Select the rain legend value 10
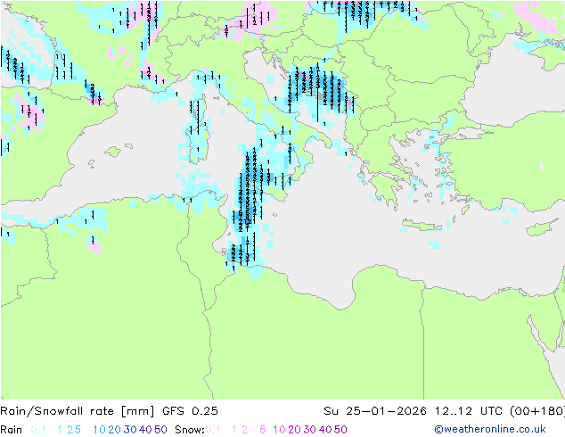The width and height of the screenshot is (565, 437). pos(99,430)
